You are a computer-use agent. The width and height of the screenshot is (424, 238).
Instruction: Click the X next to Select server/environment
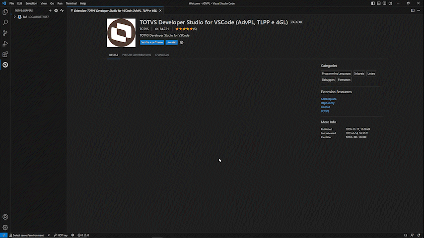coord(48,236)
